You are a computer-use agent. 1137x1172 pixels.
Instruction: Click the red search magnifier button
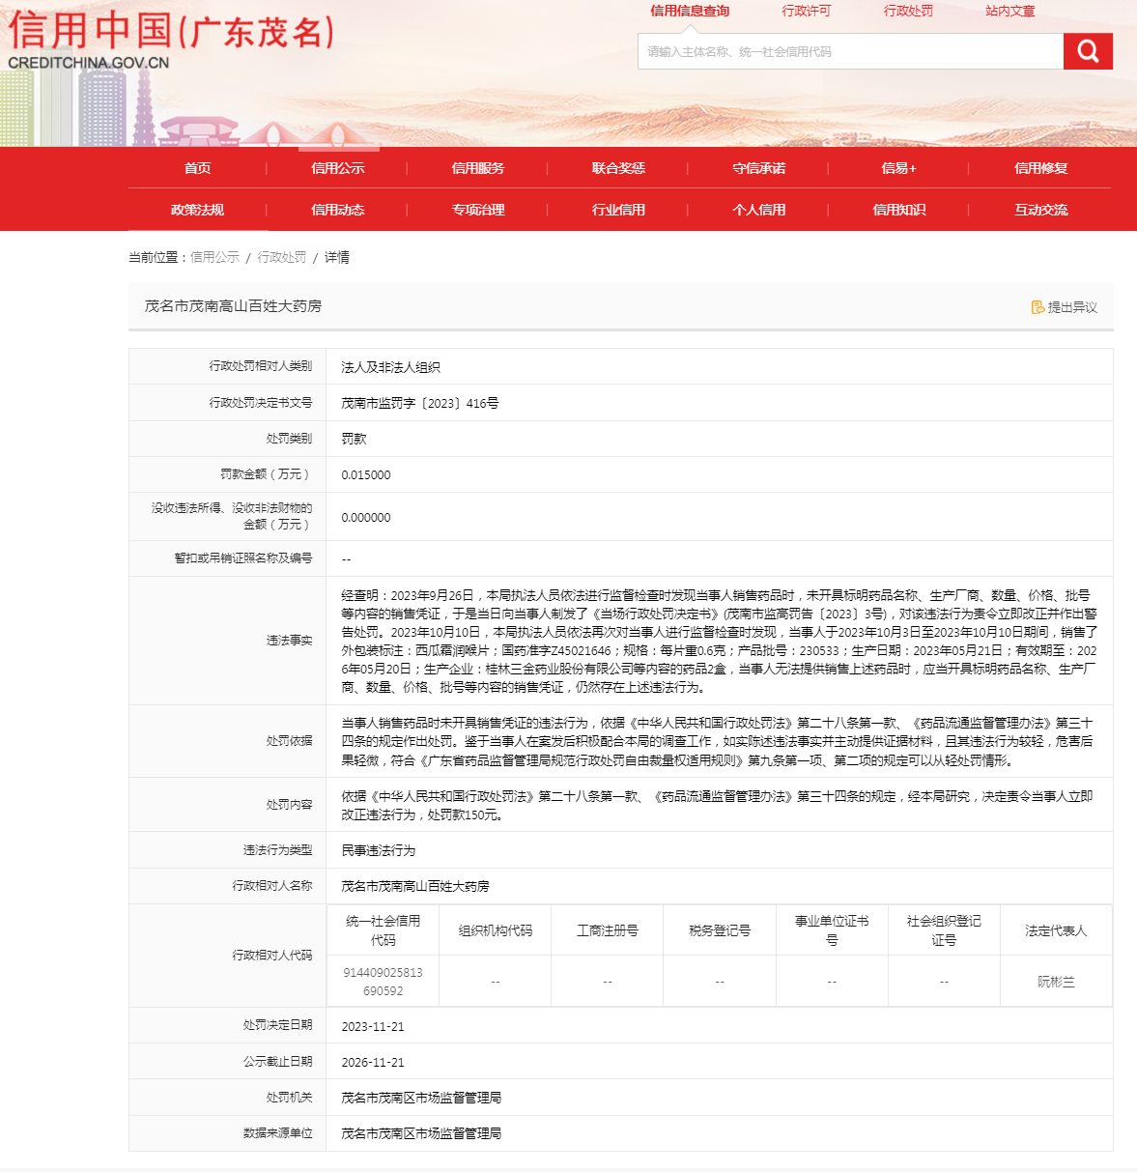(x=1088, y=51)
